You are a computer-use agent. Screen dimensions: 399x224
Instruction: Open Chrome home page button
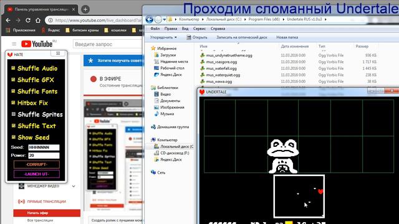[x=37, y=20]
